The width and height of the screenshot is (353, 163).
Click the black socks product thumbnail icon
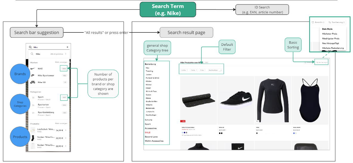coord(33,138)
